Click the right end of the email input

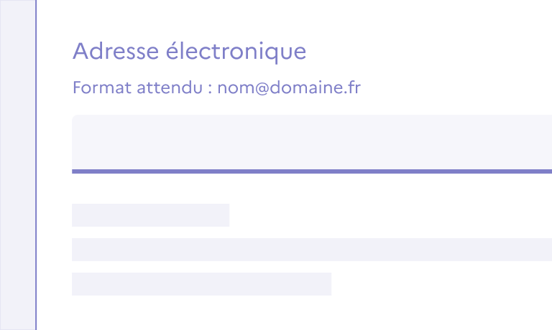[x=544, y=142]
